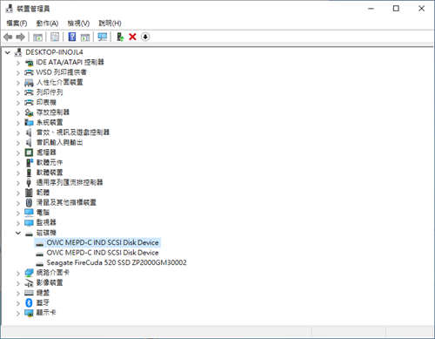Expand the 影像裝置 chevron
This screenshot has height=339, width=435.
[18, 283]
